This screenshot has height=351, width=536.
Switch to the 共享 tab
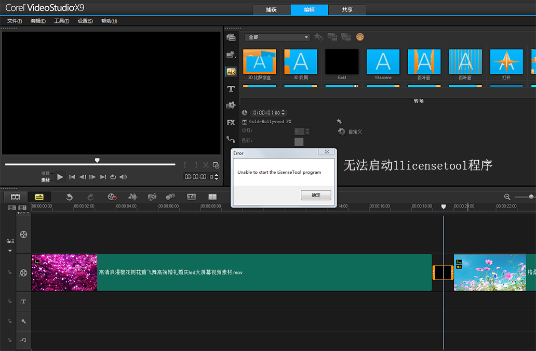[x=347, y=9]
